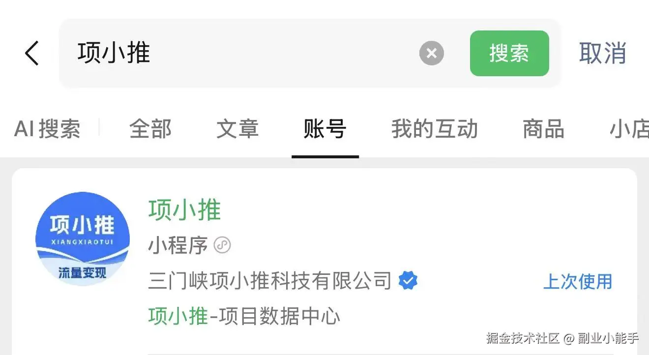
Task: Tap the 上次使用 link
Action: click(578, 281)
